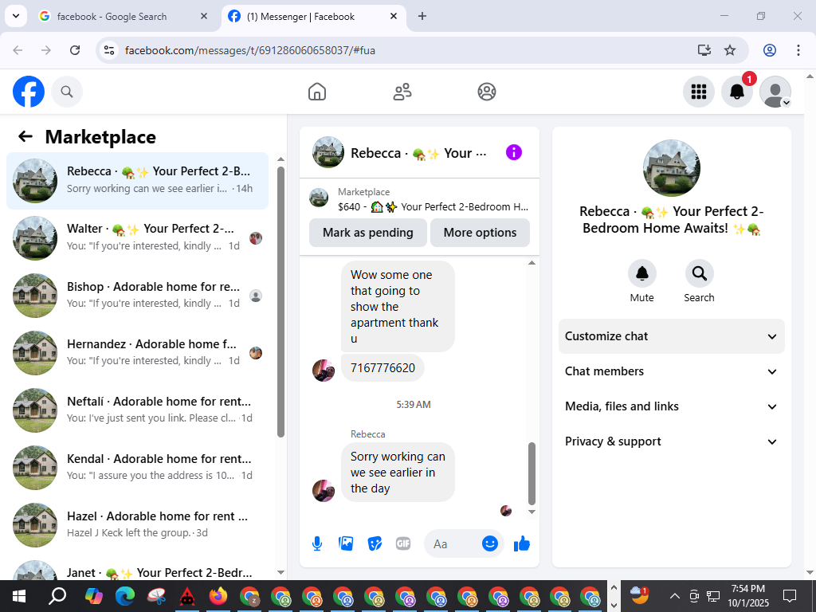Viewport: 816px width, 612px height.
Task: Click the Mark as pending button
Action: pos(368,233)
